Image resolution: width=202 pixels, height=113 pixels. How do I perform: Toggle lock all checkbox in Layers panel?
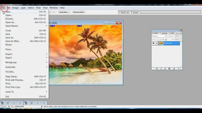click(x=166, y=40)
